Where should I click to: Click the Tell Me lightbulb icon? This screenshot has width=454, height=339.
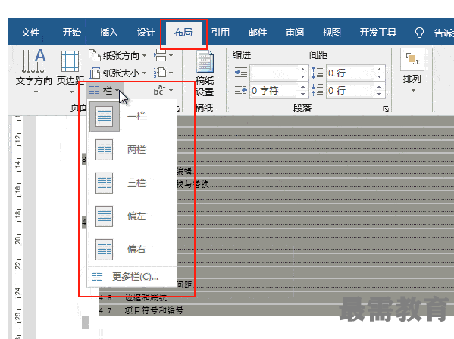[x=419, y=33]
